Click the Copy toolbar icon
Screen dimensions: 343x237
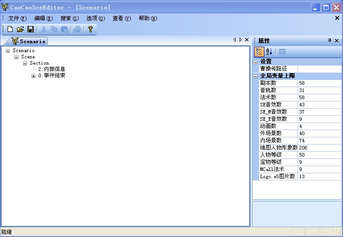click(54, 29)
